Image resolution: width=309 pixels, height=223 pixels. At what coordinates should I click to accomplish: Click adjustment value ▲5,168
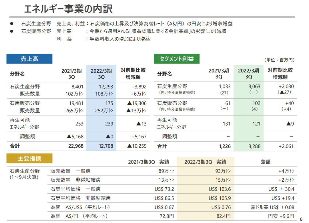[x=75, y=137]
